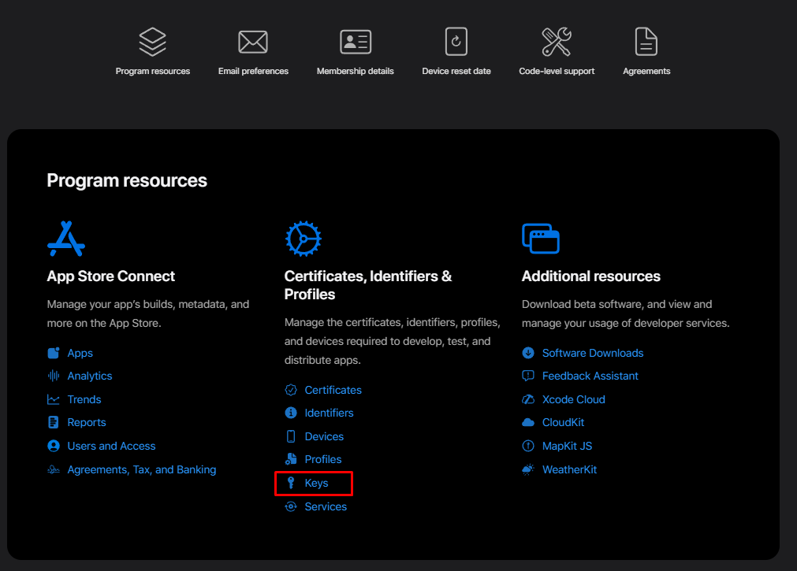Open the CloudKit link
This screenshot has height=571, width=797.
tap(563, 422)
